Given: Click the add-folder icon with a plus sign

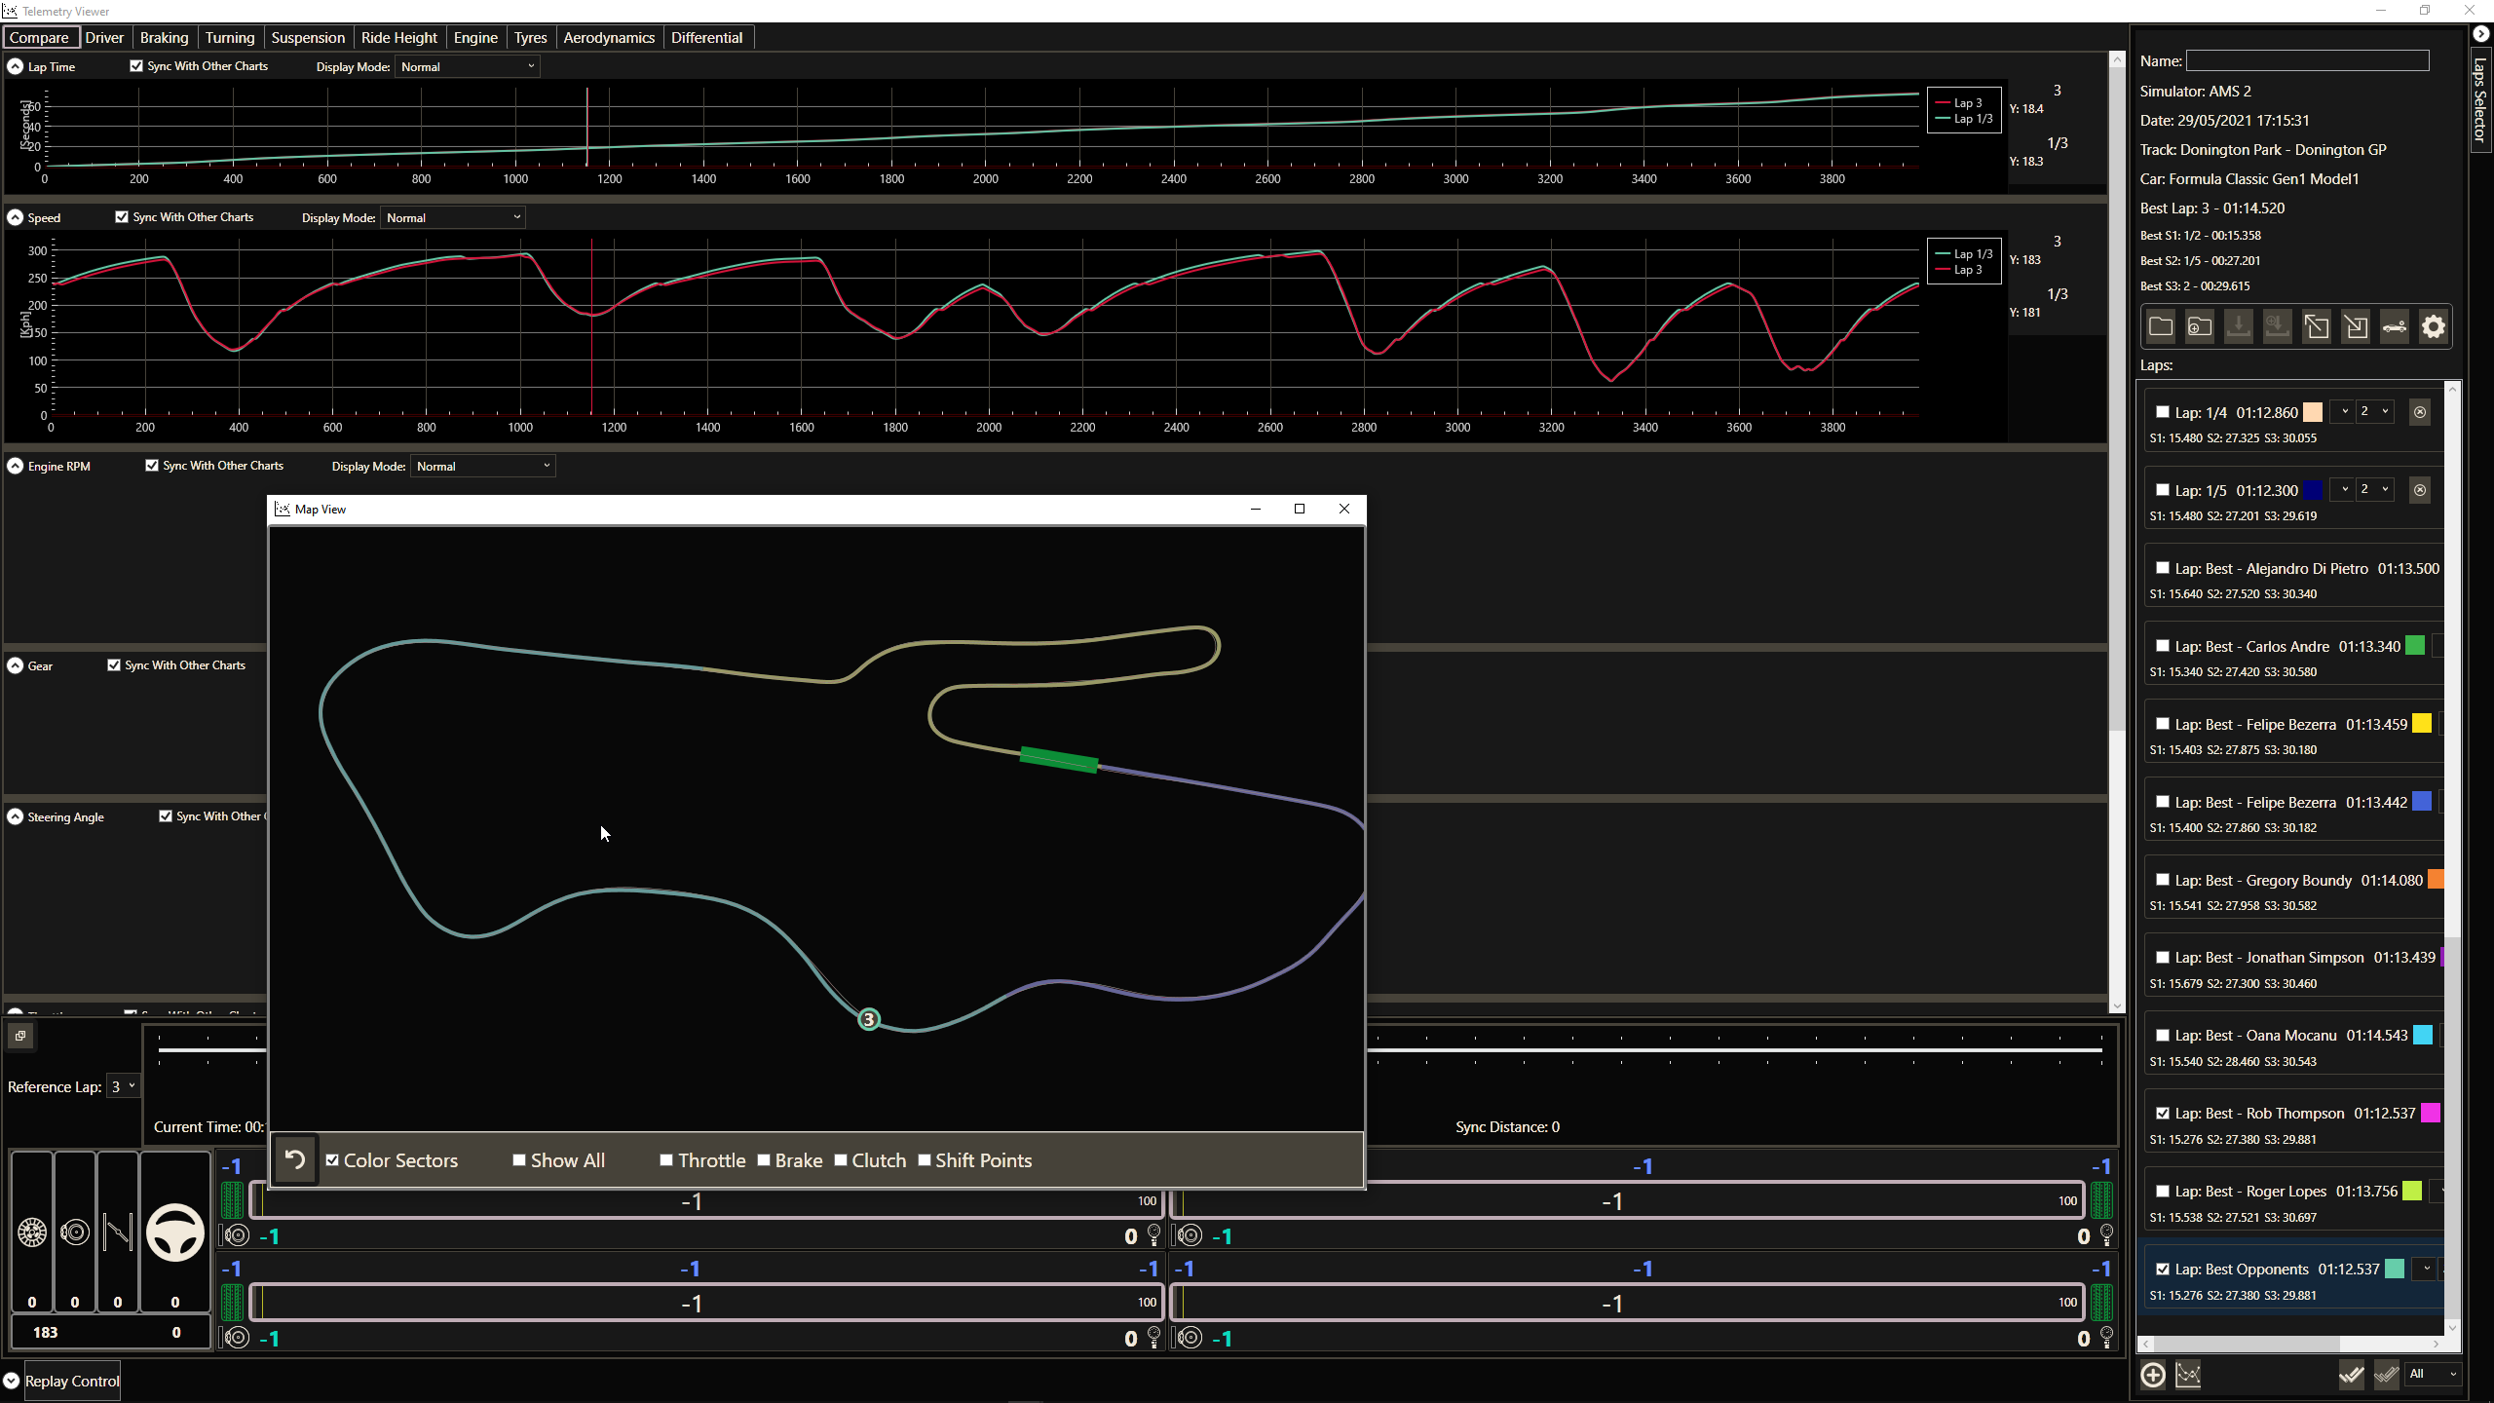Looking at the screenshot, I should click(2200, 326).
